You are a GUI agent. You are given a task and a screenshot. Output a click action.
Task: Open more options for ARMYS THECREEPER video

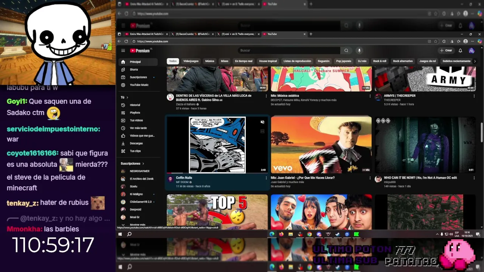[474, 96]
